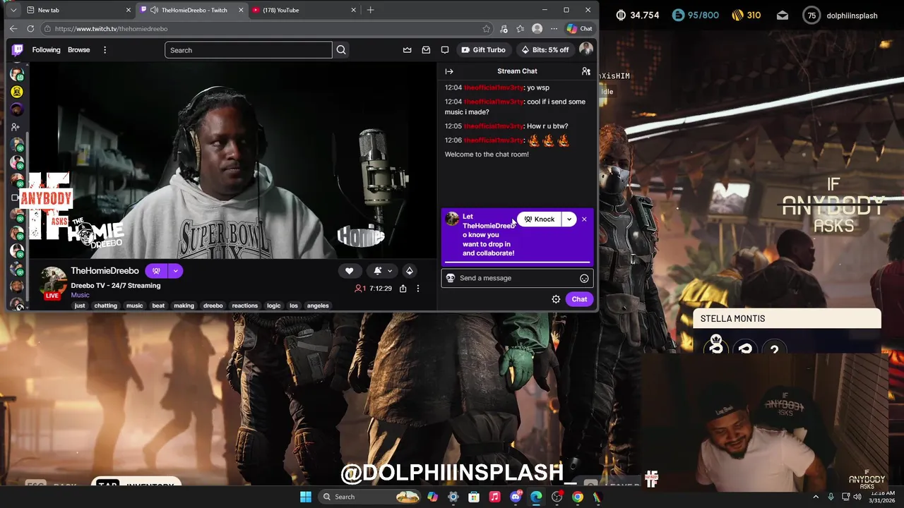Click the Music category link
Image resolution: width=904 pixels, height=508 pixels.
tap(80, 295)
